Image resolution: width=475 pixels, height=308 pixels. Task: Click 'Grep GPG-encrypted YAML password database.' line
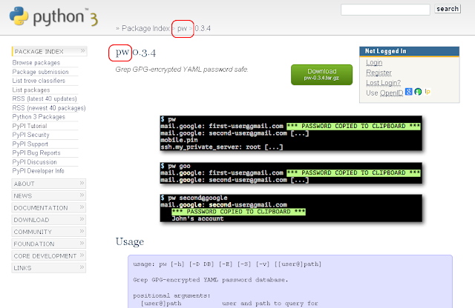211,280
